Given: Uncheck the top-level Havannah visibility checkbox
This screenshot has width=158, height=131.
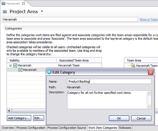Looking at the screenshot, I should click(15, 66).
